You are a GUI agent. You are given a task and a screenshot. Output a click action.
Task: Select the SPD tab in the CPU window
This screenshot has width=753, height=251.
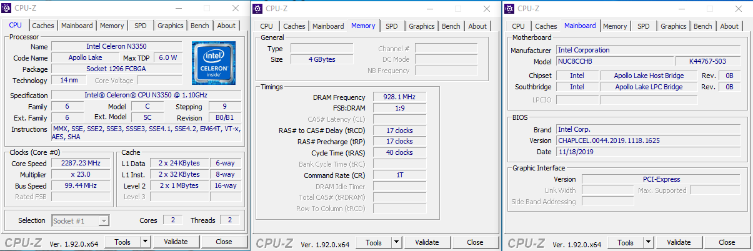141,26
